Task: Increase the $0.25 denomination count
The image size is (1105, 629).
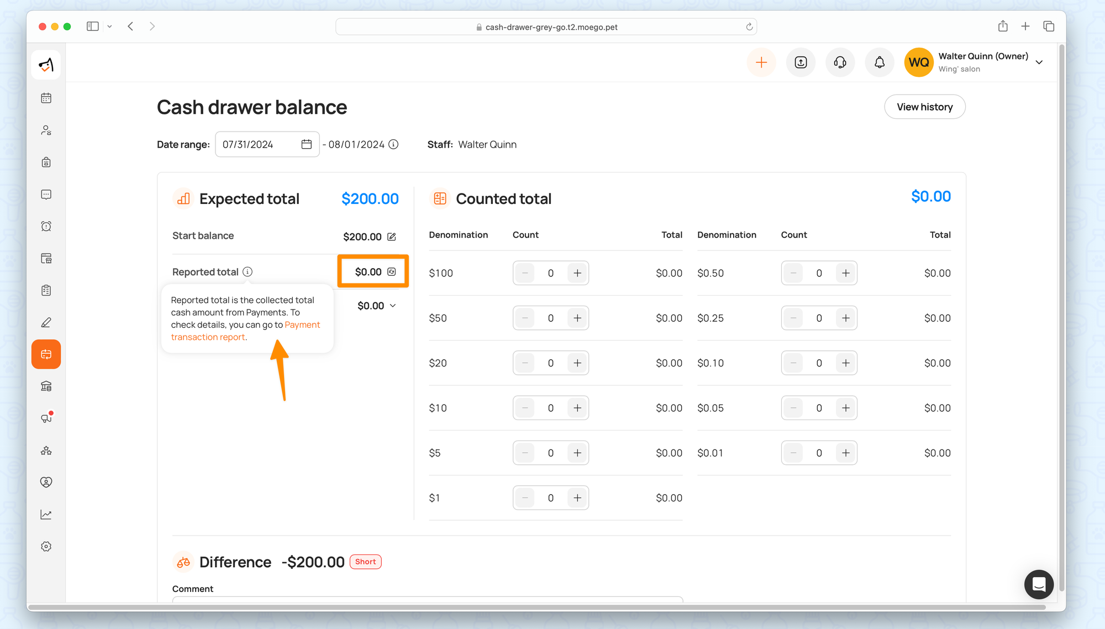Action: (845, 318)
